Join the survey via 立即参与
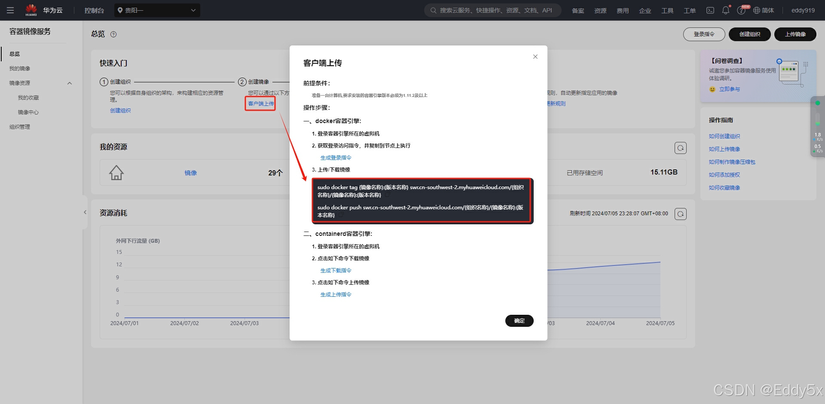The width and height of the screenshot is (825, 404). pyautogui.click(x=730, y=89)
